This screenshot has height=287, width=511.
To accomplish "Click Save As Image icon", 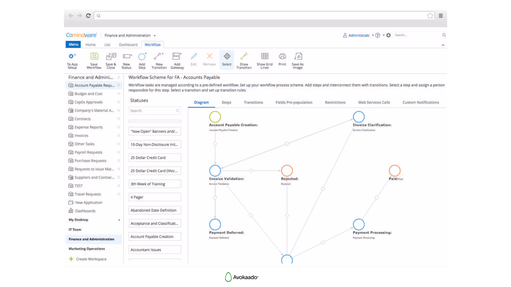I will tap(298, 56).
